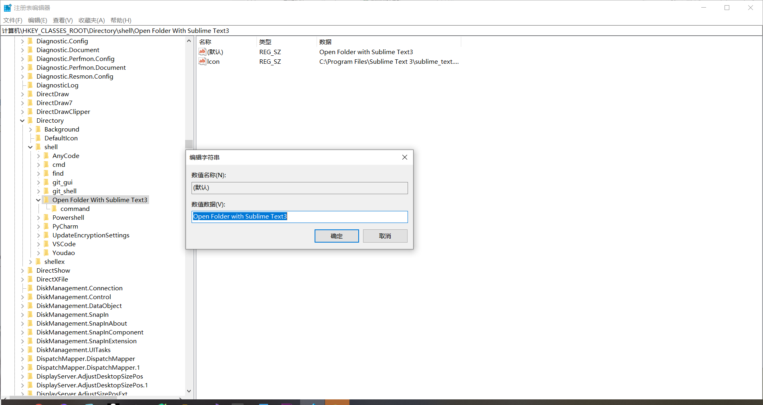Open the 编辑(E) menu

[x=38, y=20]
